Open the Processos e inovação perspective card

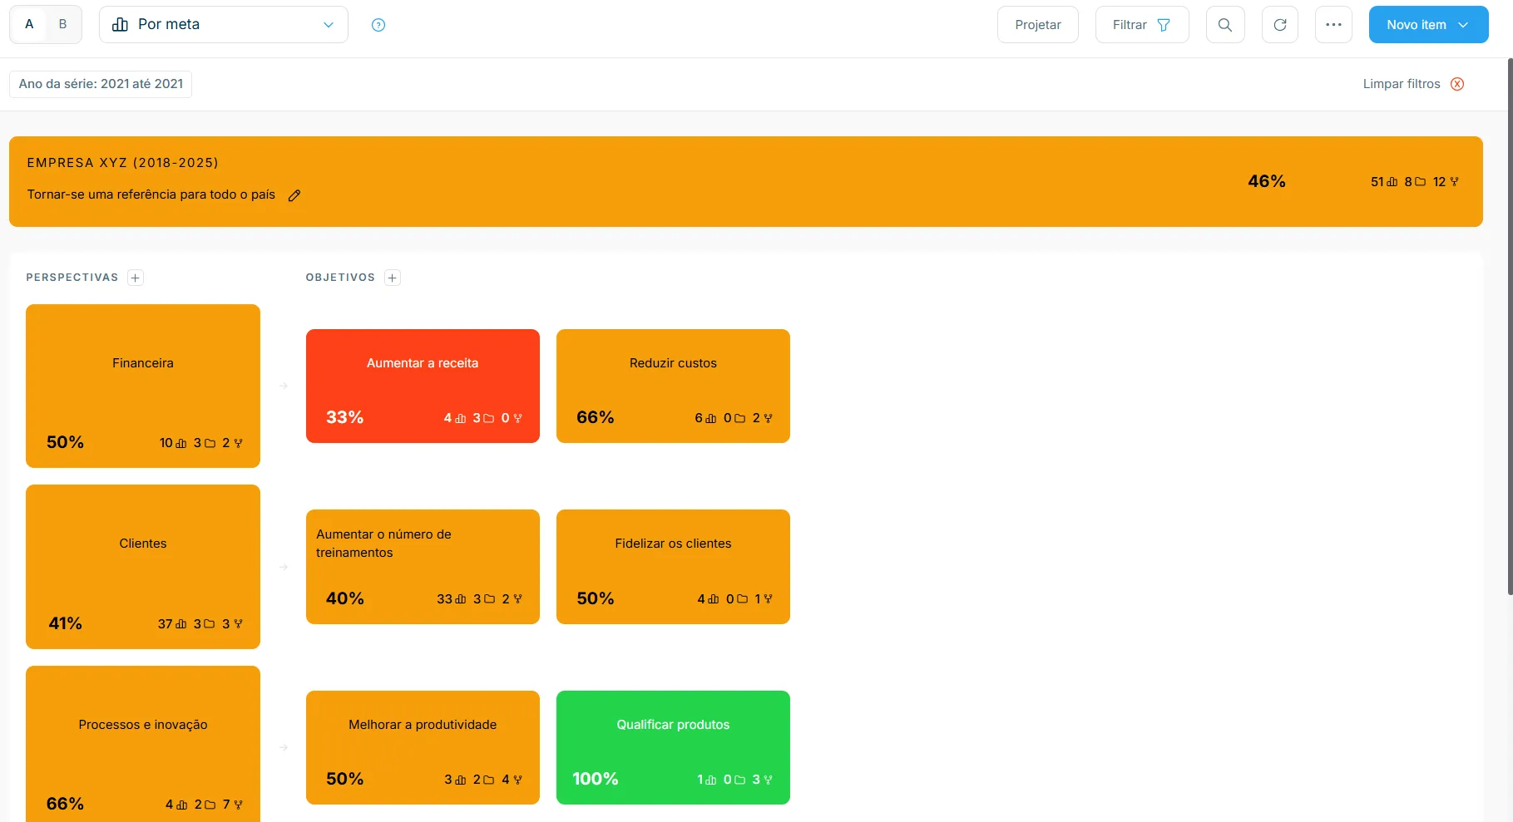[143, 744]
